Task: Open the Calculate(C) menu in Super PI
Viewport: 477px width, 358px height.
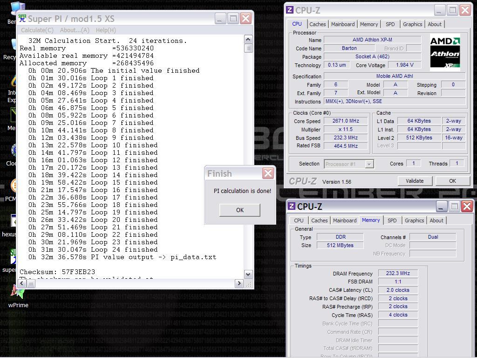Action: point(37,30)
